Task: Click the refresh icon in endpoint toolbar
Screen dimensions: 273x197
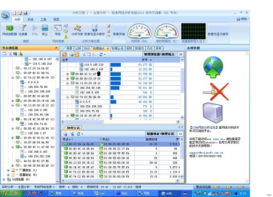Action: click(101, 55)
